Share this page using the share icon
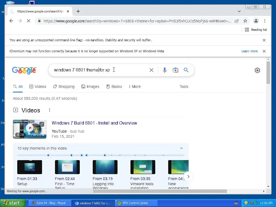Viewport: 276px width, 207px height. 237,21
